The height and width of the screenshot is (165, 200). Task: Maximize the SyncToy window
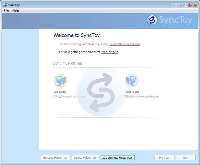click(185, 5)
